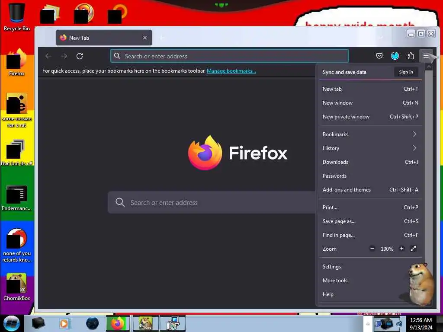
Task: Open Help submenu
Action: [x=370, y=294]
